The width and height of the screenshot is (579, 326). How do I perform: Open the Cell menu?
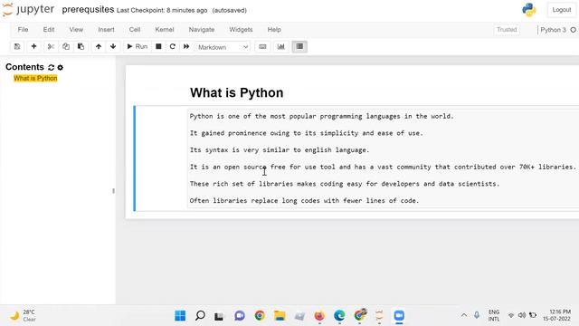point(135,30)
